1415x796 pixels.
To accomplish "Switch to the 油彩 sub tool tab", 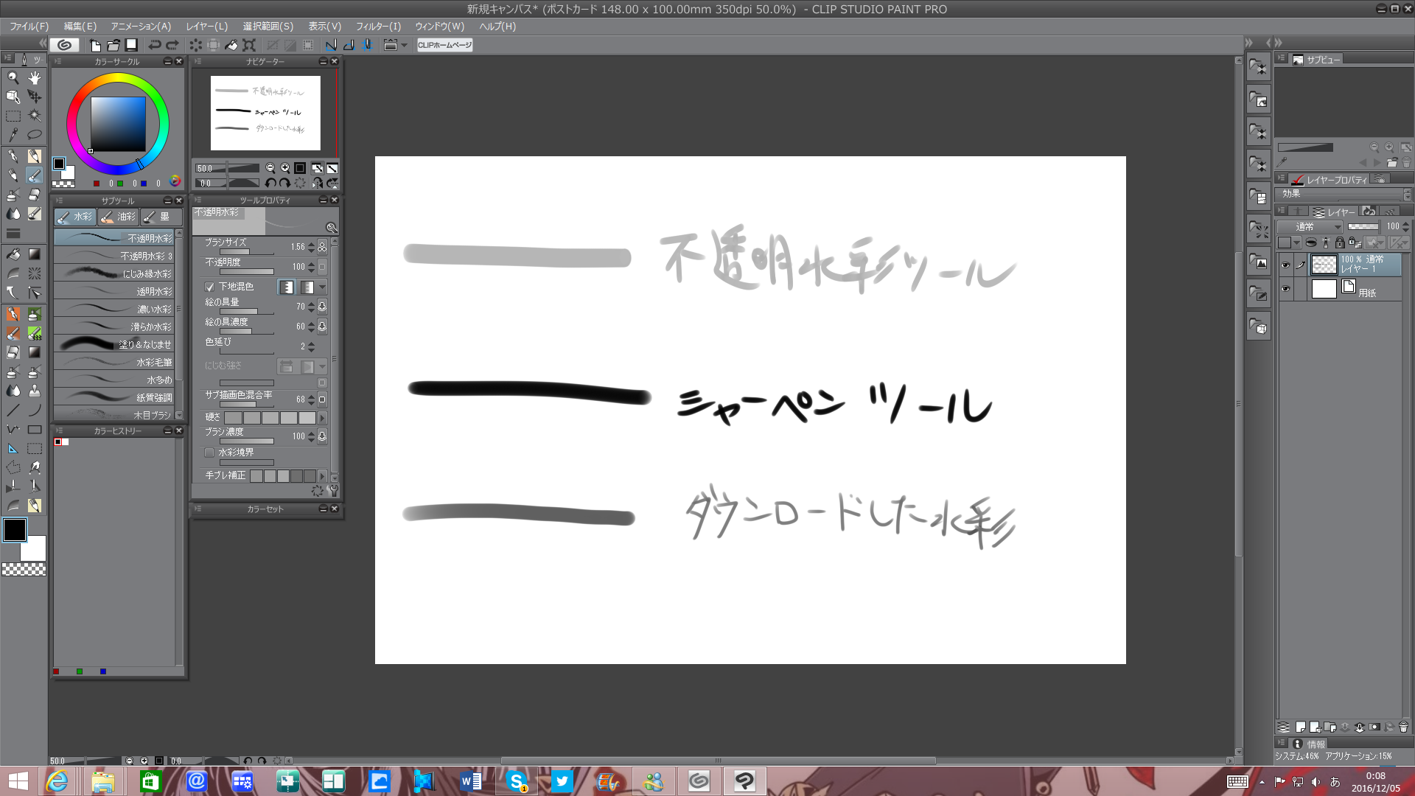I will click(x=119, y=217).
